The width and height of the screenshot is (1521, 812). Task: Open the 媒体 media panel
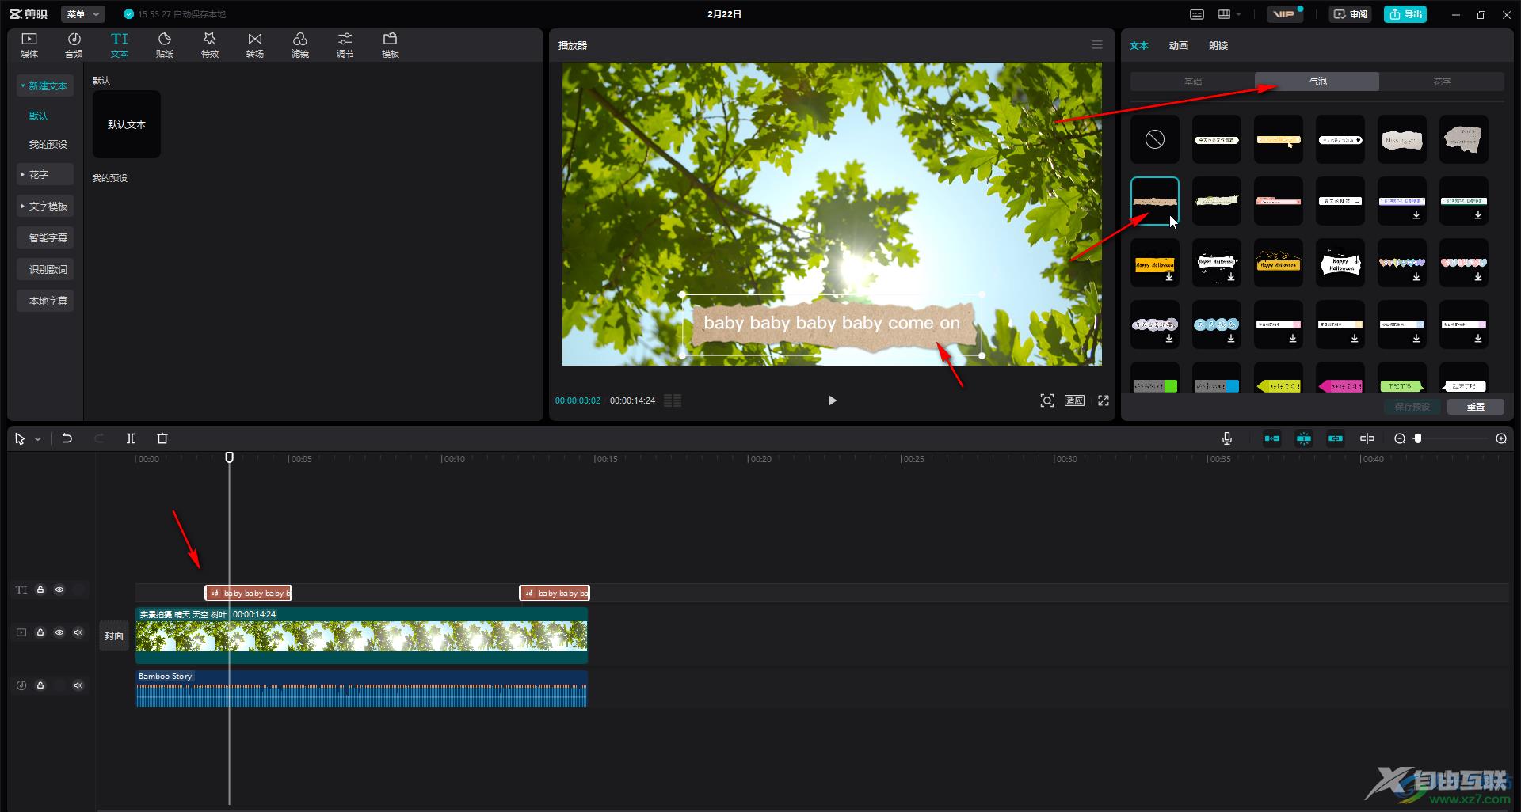[29, 45]
